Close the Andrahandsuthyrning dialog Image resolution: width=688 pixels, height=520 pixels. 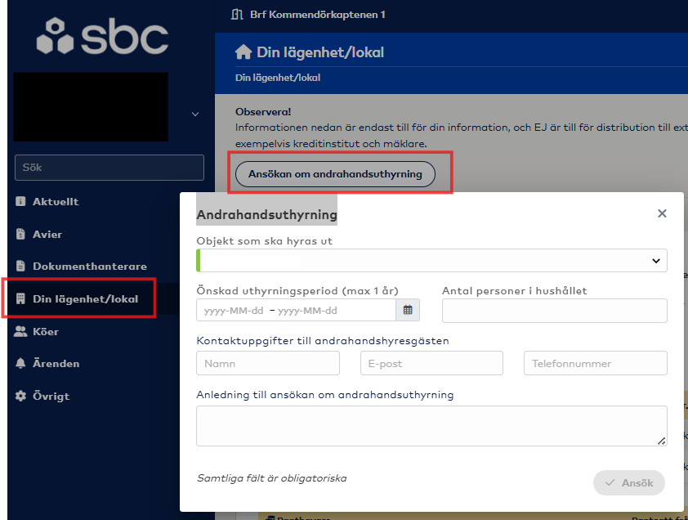[662, 213]
